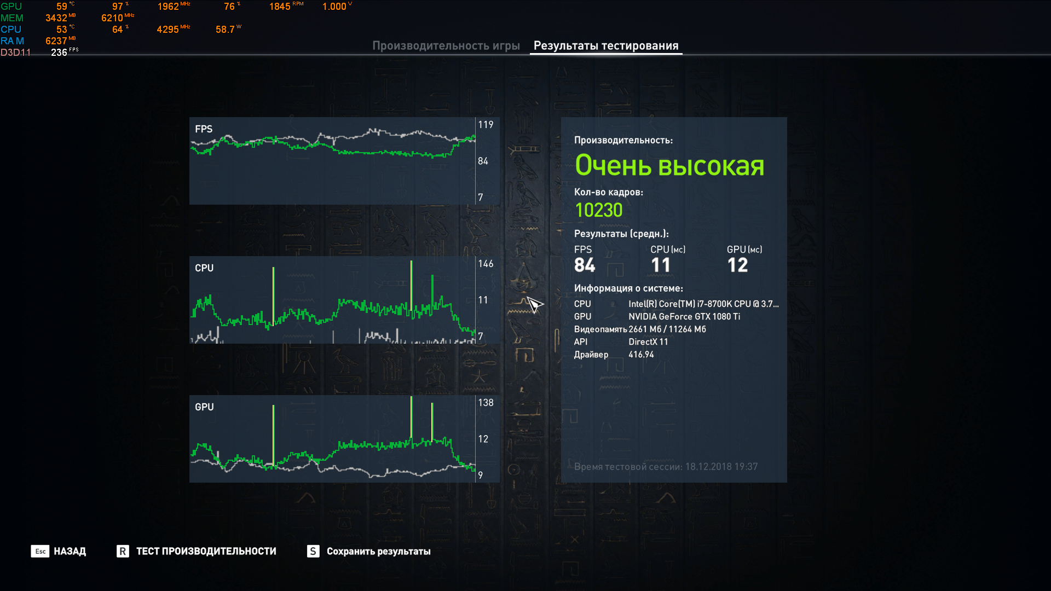
Task: Switch to Производительность игры tab
Action: 446,46
